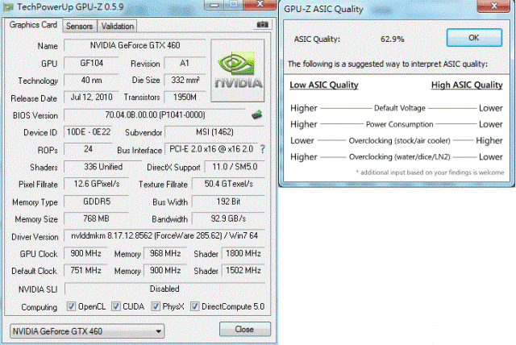Click the Memory Type field showing GDDR5
The height and width of the screenshot is (345, 516).
pyautogui.click(x=96, y=202)
